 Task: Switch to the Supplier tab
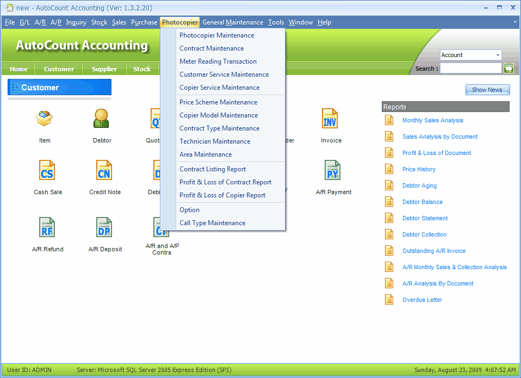[104, 69]
